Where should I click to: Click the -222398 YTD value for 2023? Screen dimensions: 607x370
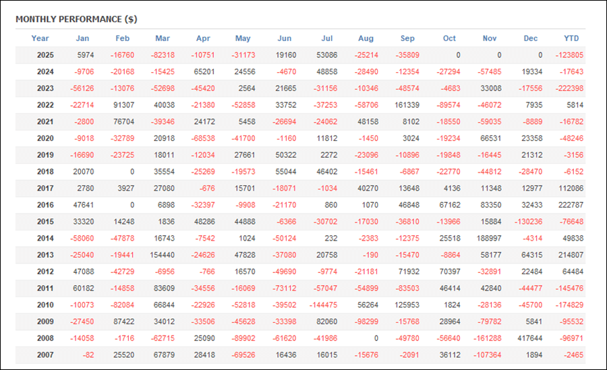[x=569, y=88]
